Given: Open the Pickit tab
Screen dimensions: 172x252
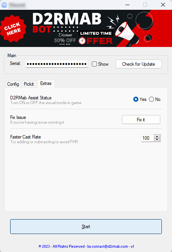Looking at the screenshot, I should [x=29, y=84].
